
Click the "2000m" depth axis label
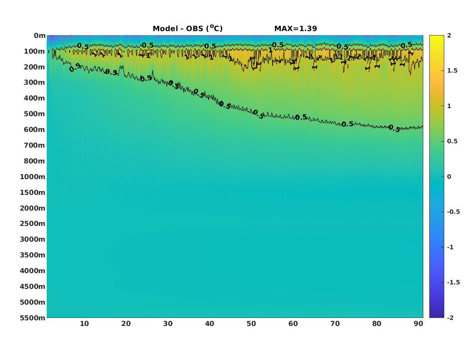pos(33,208)
